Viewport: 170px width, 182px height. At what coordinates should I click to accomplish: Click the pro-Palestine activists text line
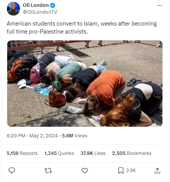(x=47, y=32)
